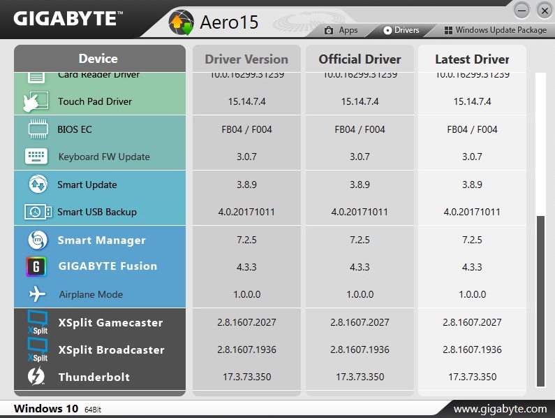
Task: Click the XSplit Gamecaster icon
Action: [x=36, y=322]
